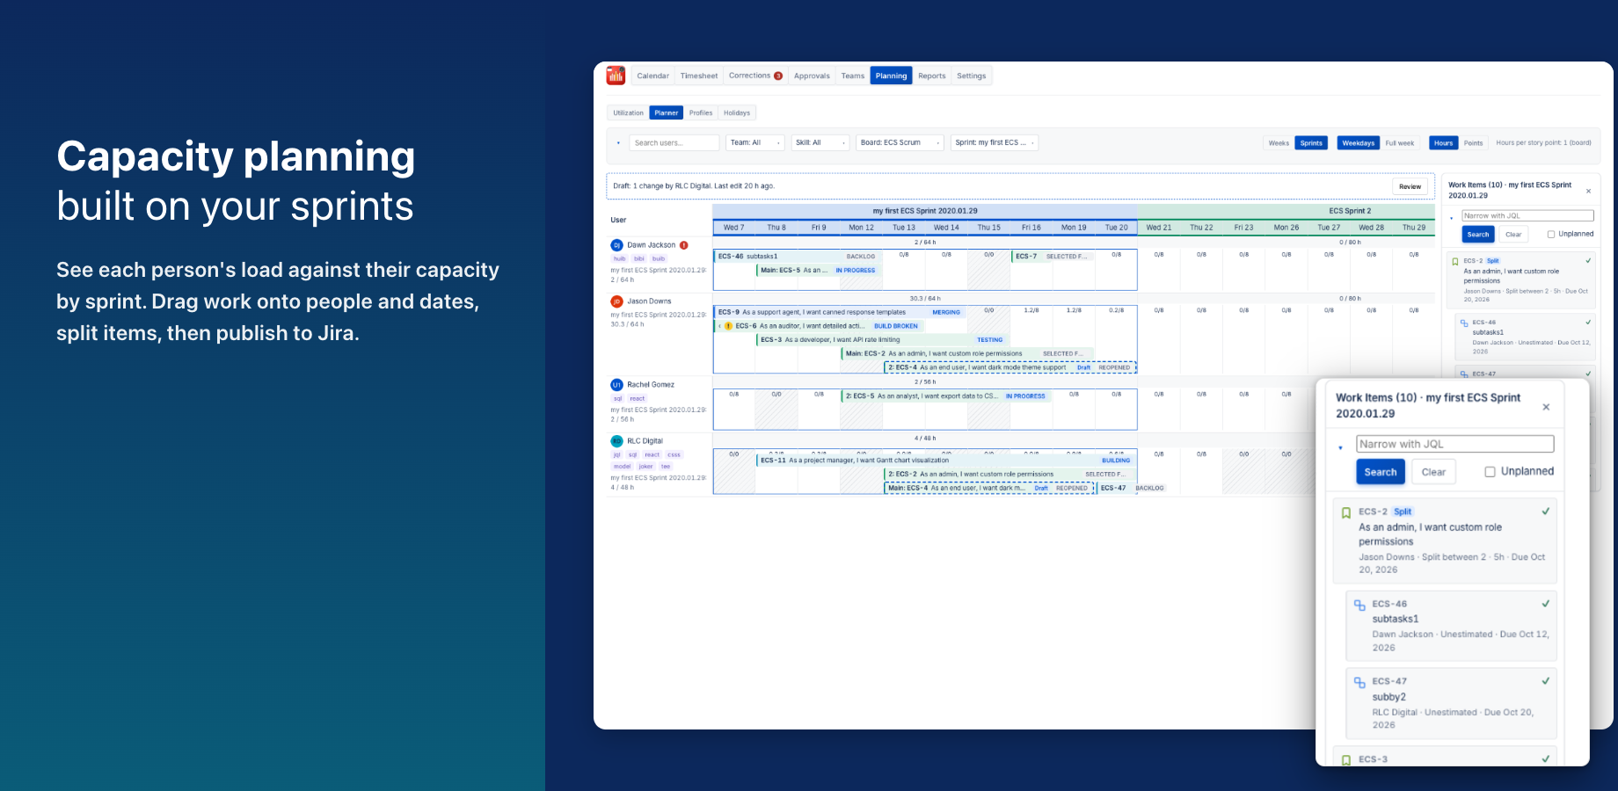Image resolution: width=1618 pixels, height=791 pixels.
Task: Click ECS-2 bookmark icon in small side panel
Action: (x=1455, y=261)
